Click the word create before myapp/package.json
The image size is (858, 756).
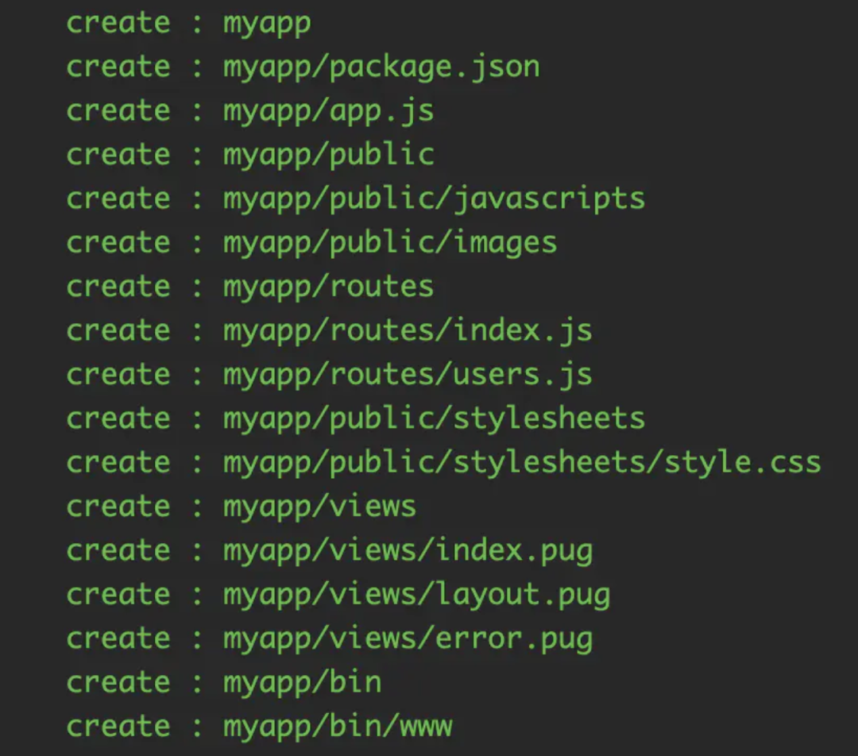click(x=118, y=67)
